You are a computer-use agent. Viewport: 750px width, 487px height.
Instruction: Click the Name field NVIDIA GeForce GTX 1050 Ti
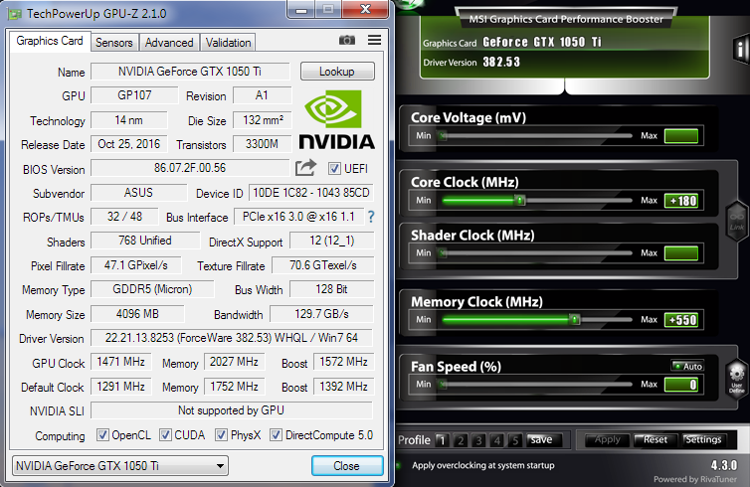point(190,72)
